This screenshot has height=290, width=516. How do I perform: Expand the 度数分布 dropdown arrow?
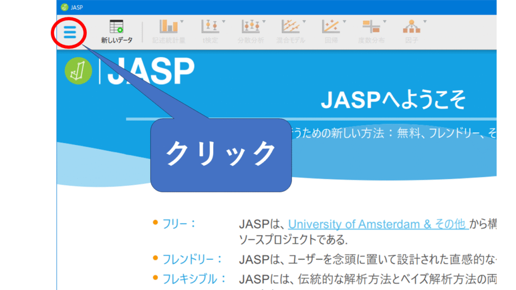coord(384,22)
